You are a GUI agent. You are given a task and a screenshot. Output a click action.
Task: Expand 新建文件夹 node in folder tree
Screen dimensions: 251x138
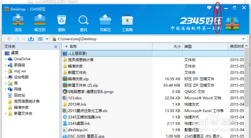pos(6,114)
